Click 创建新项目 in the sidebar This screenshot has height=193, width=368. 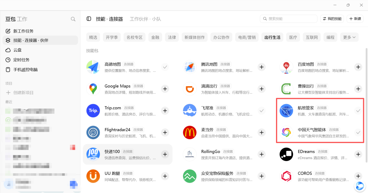coord(20,93)
